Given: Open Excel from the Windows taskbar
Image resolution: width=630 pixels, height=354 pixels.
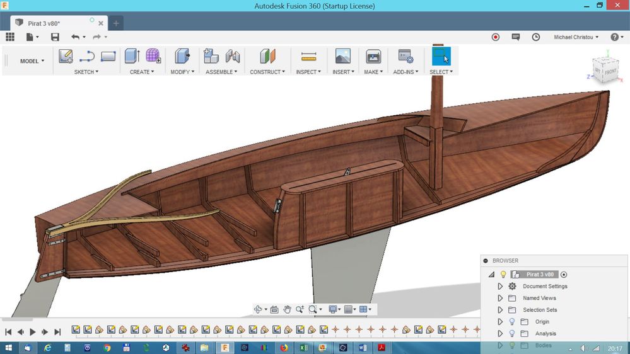Looking at the screenshot, I should pyautogui.click(x=303, y=348).
